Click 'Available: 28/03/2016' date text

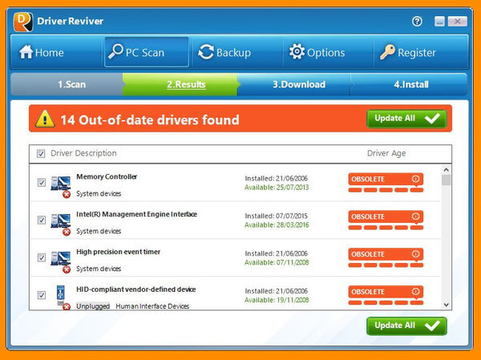[277, 225]
